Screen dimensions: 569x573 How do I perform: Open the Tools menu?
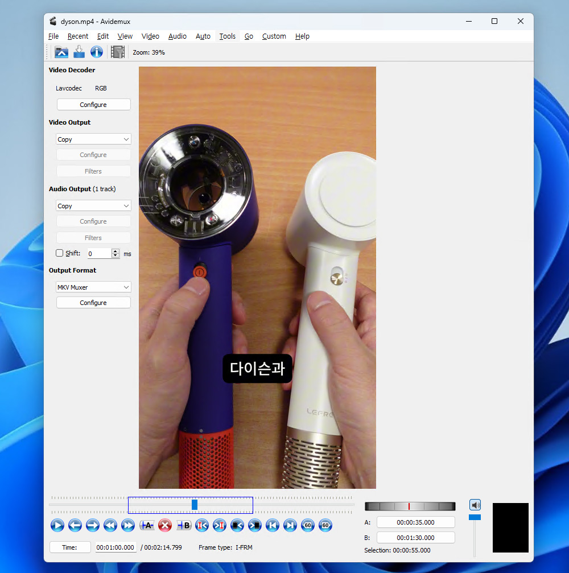pyautogui.click(x=227, y=36)
